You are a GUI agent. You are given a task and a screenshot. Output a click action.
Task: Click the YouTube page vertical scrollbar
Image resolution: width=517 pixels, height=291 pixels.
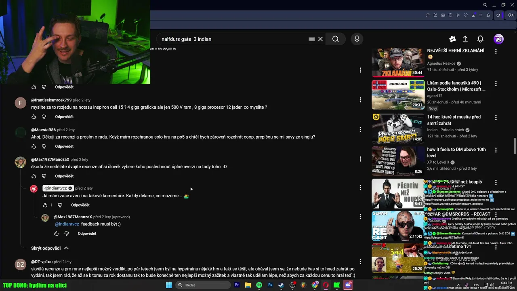pos(515,145)
